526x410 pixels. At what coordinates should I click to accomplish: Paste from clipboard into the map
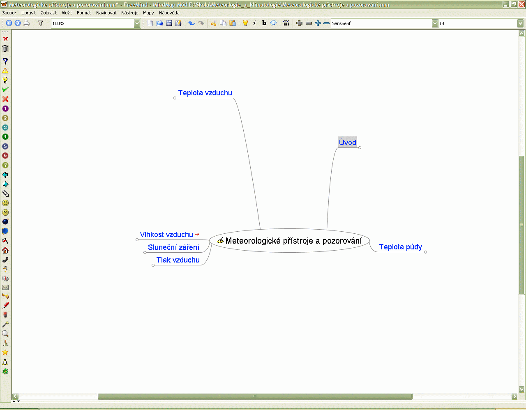[233, 23]
